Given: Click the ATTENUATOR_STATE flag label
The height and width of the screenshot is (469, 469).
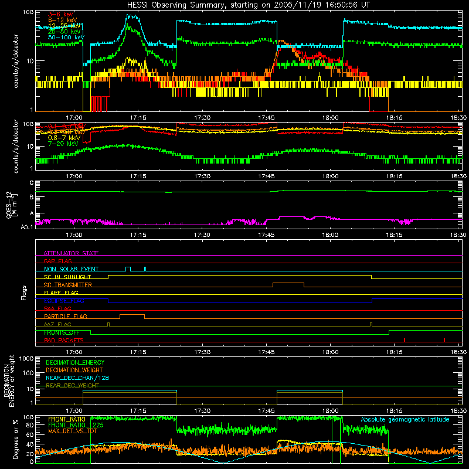Looking at the screenshot, I should [x=71, y=253].
